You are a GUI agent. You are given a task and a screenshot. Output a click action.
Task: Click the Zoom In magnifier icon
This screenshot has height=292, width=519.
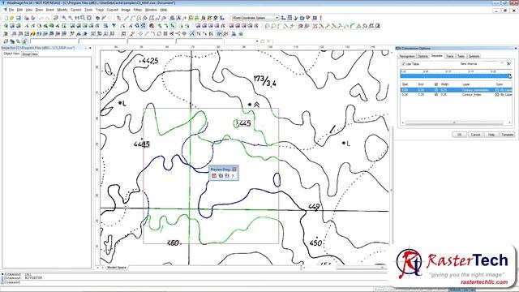(64, 18)
